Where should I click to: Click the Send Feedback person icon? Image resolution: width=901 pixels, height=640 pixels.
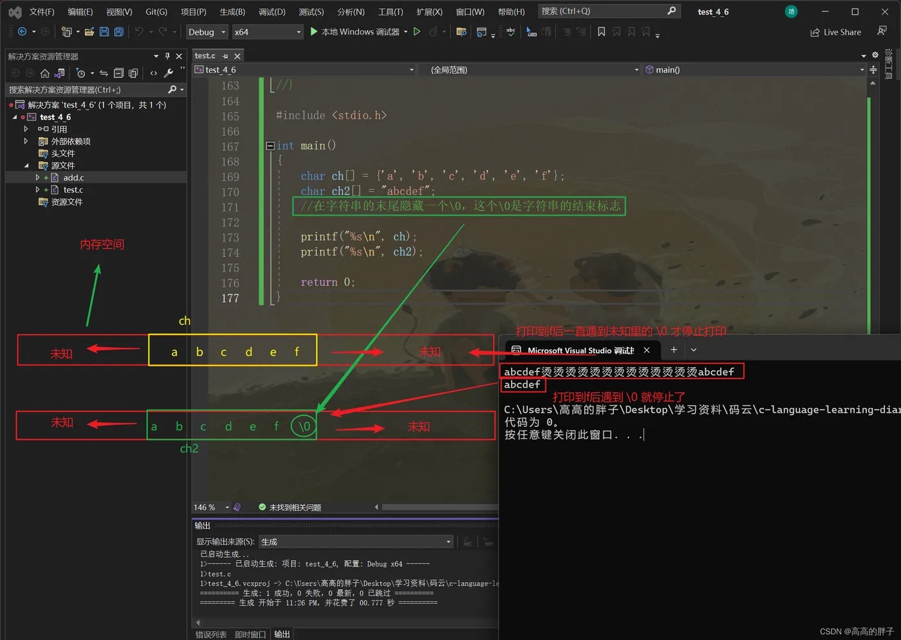882,31
